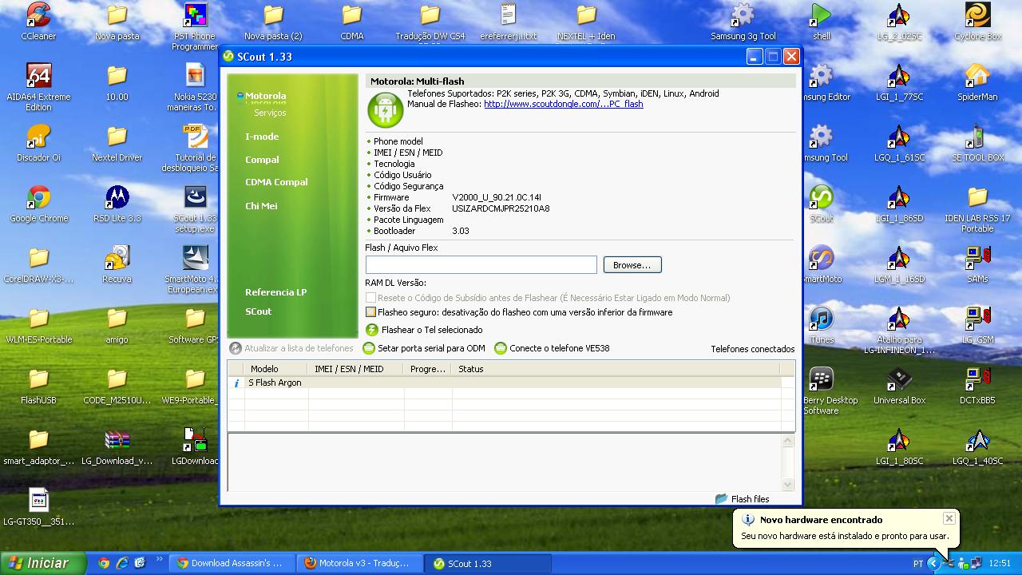Click the Flash / Arquivo Flex input field
Viewport: 1022px width, 575px height.
click(x=481, y=265)
